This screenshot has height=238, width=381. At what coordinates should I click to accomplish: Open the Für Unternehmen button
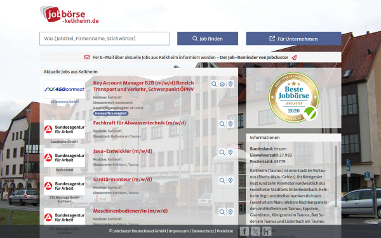[293, 38]
